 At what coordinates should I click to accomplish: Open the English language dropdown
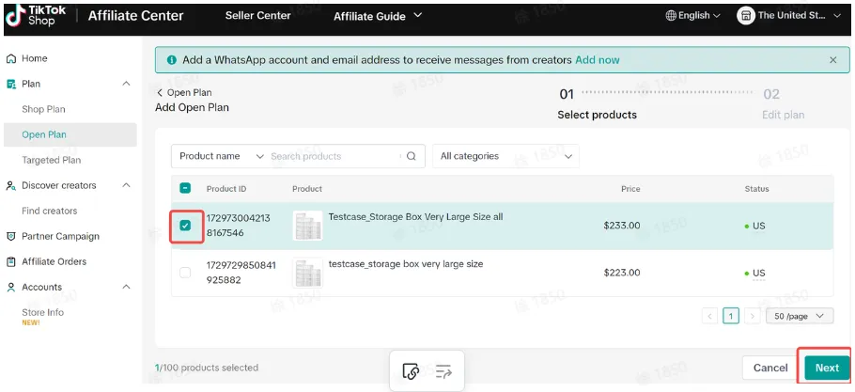pyautogui.click(x=693, y=16)
